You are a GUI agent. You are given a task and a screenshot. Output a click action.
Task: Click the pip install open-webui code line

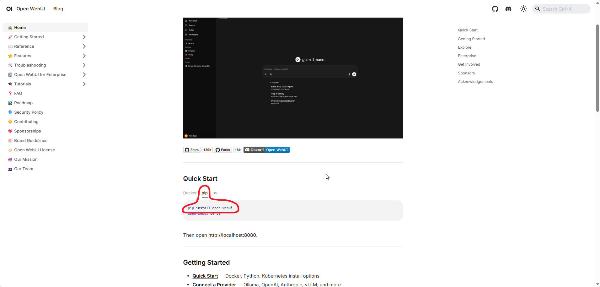210,208
